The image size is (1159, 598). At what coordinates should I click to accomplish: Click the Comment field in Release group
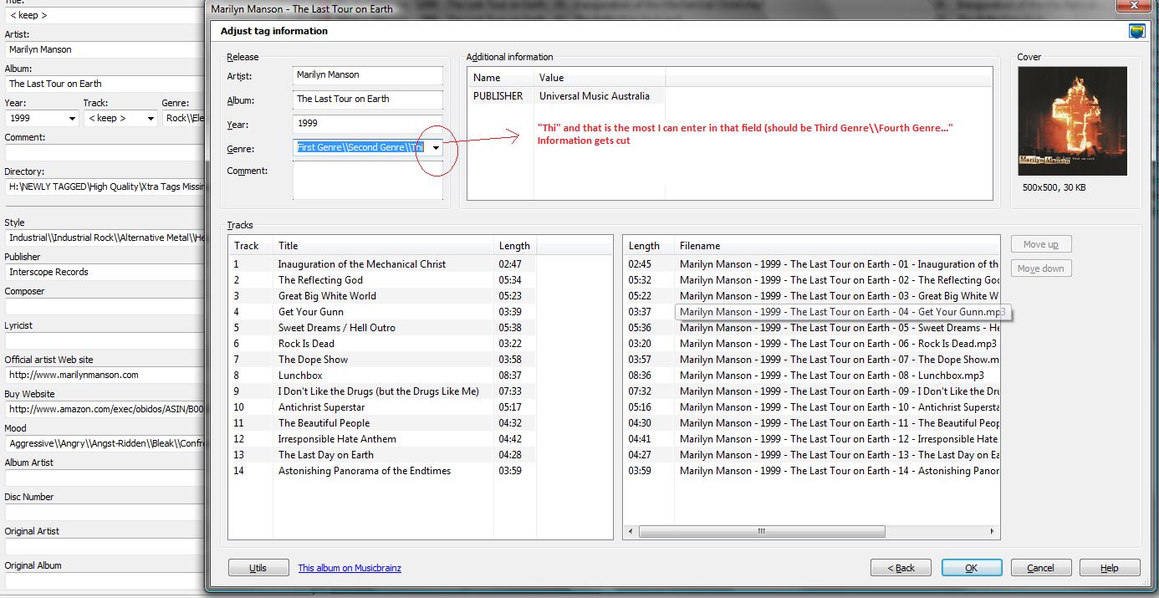click(368, 181)
